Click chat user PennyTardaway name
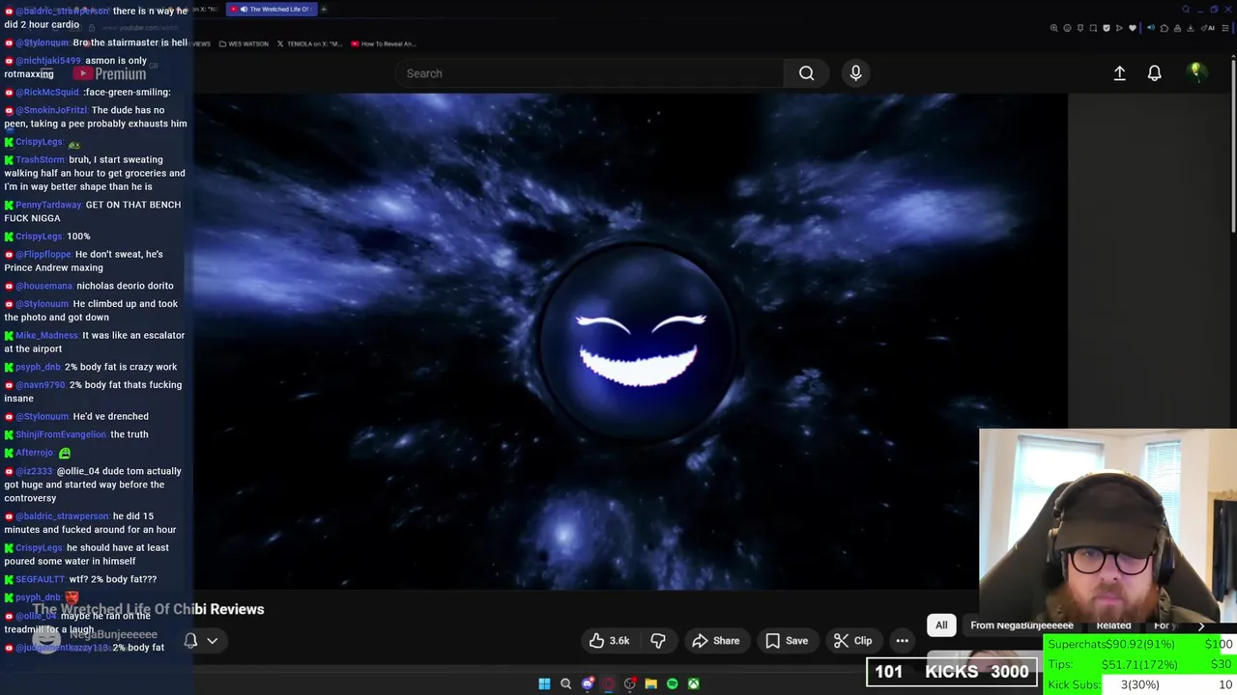This screenshot has width=1237, height=695. pos(48,205)
